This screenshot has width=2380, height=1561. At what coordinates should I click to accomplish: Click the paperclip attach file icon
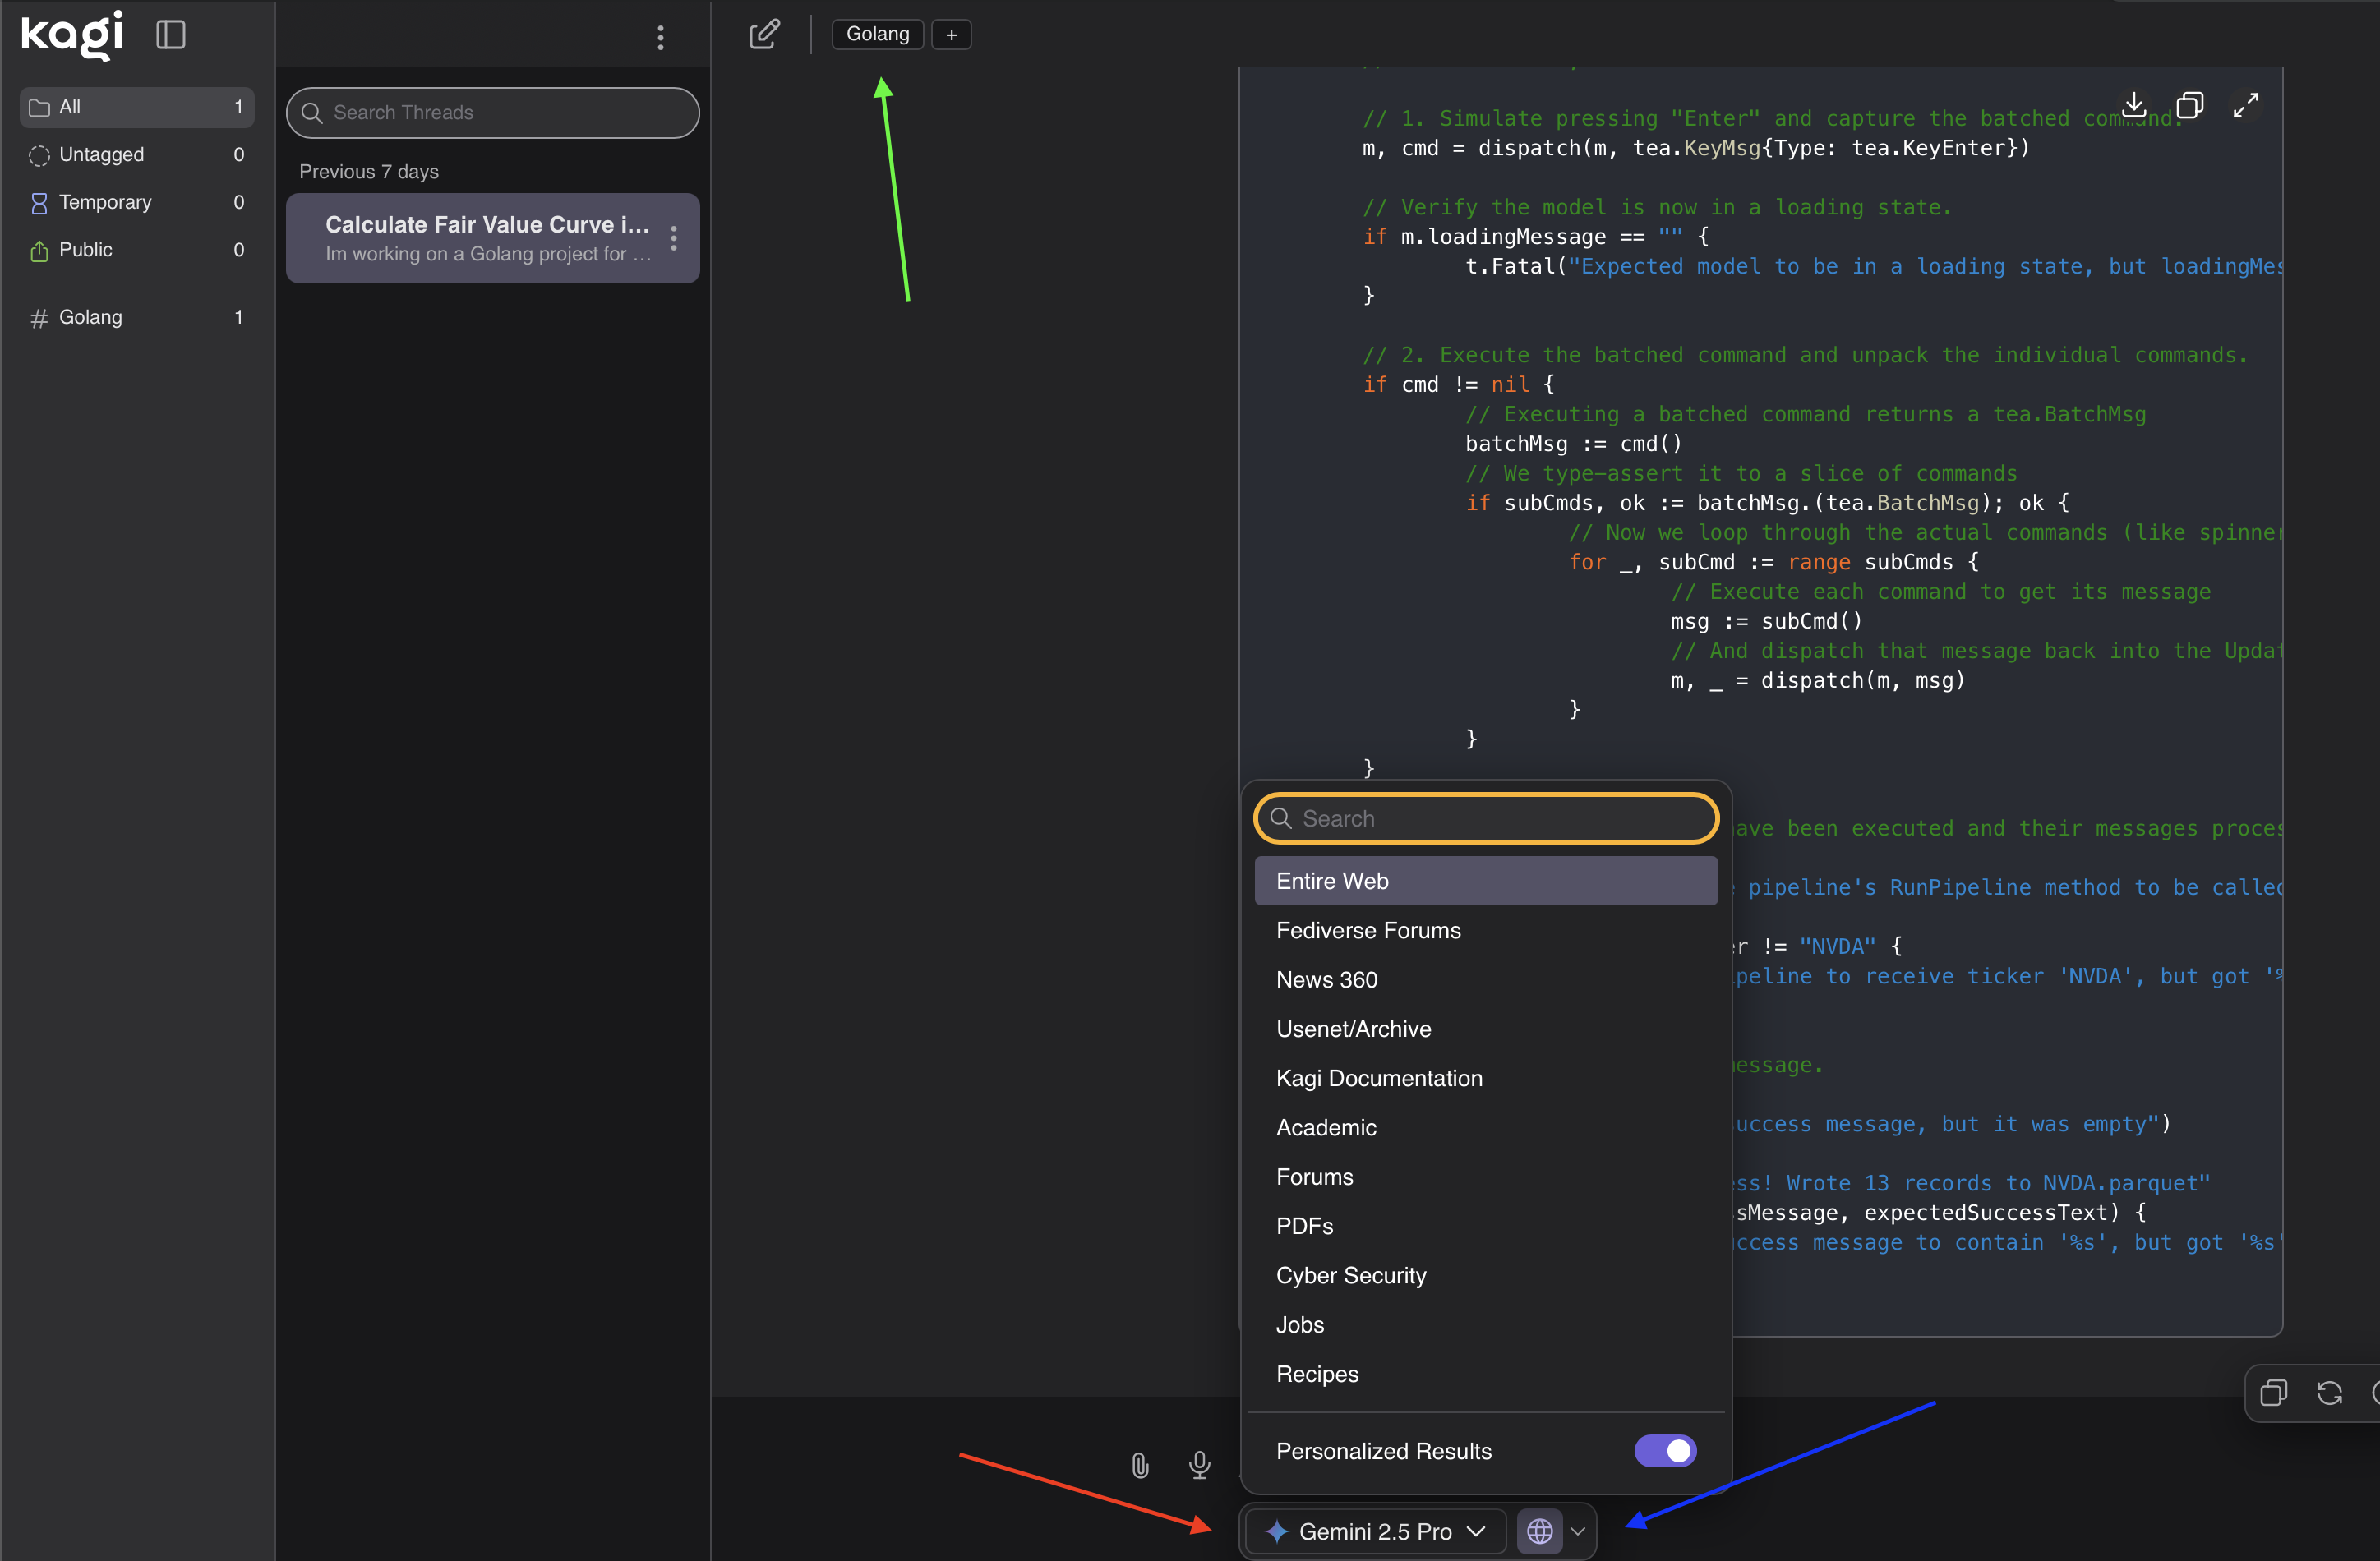tap(1140, 1466)
